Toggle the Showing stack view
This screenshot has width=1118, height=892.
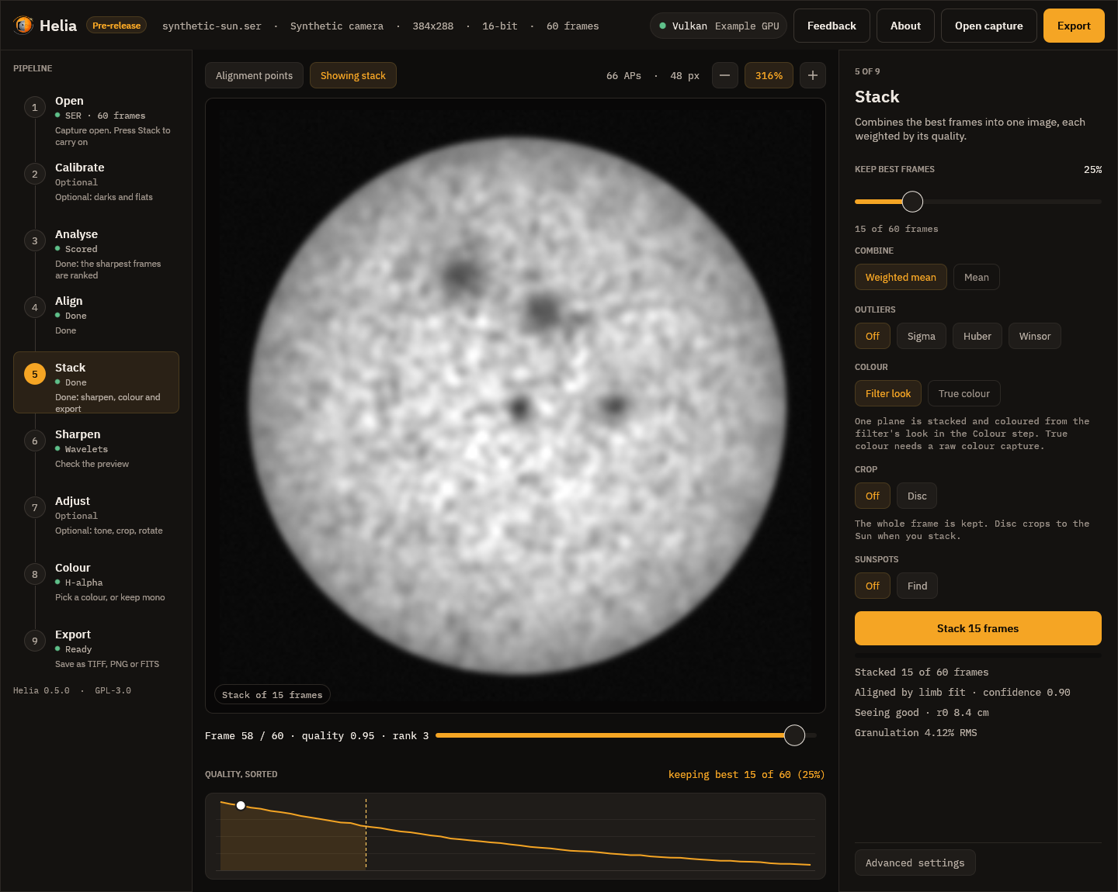click(353, 75)
